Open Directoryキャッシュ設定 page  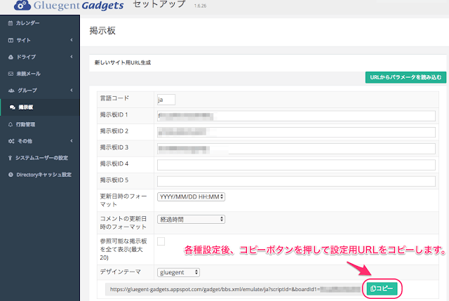click(x=40, y=175)
